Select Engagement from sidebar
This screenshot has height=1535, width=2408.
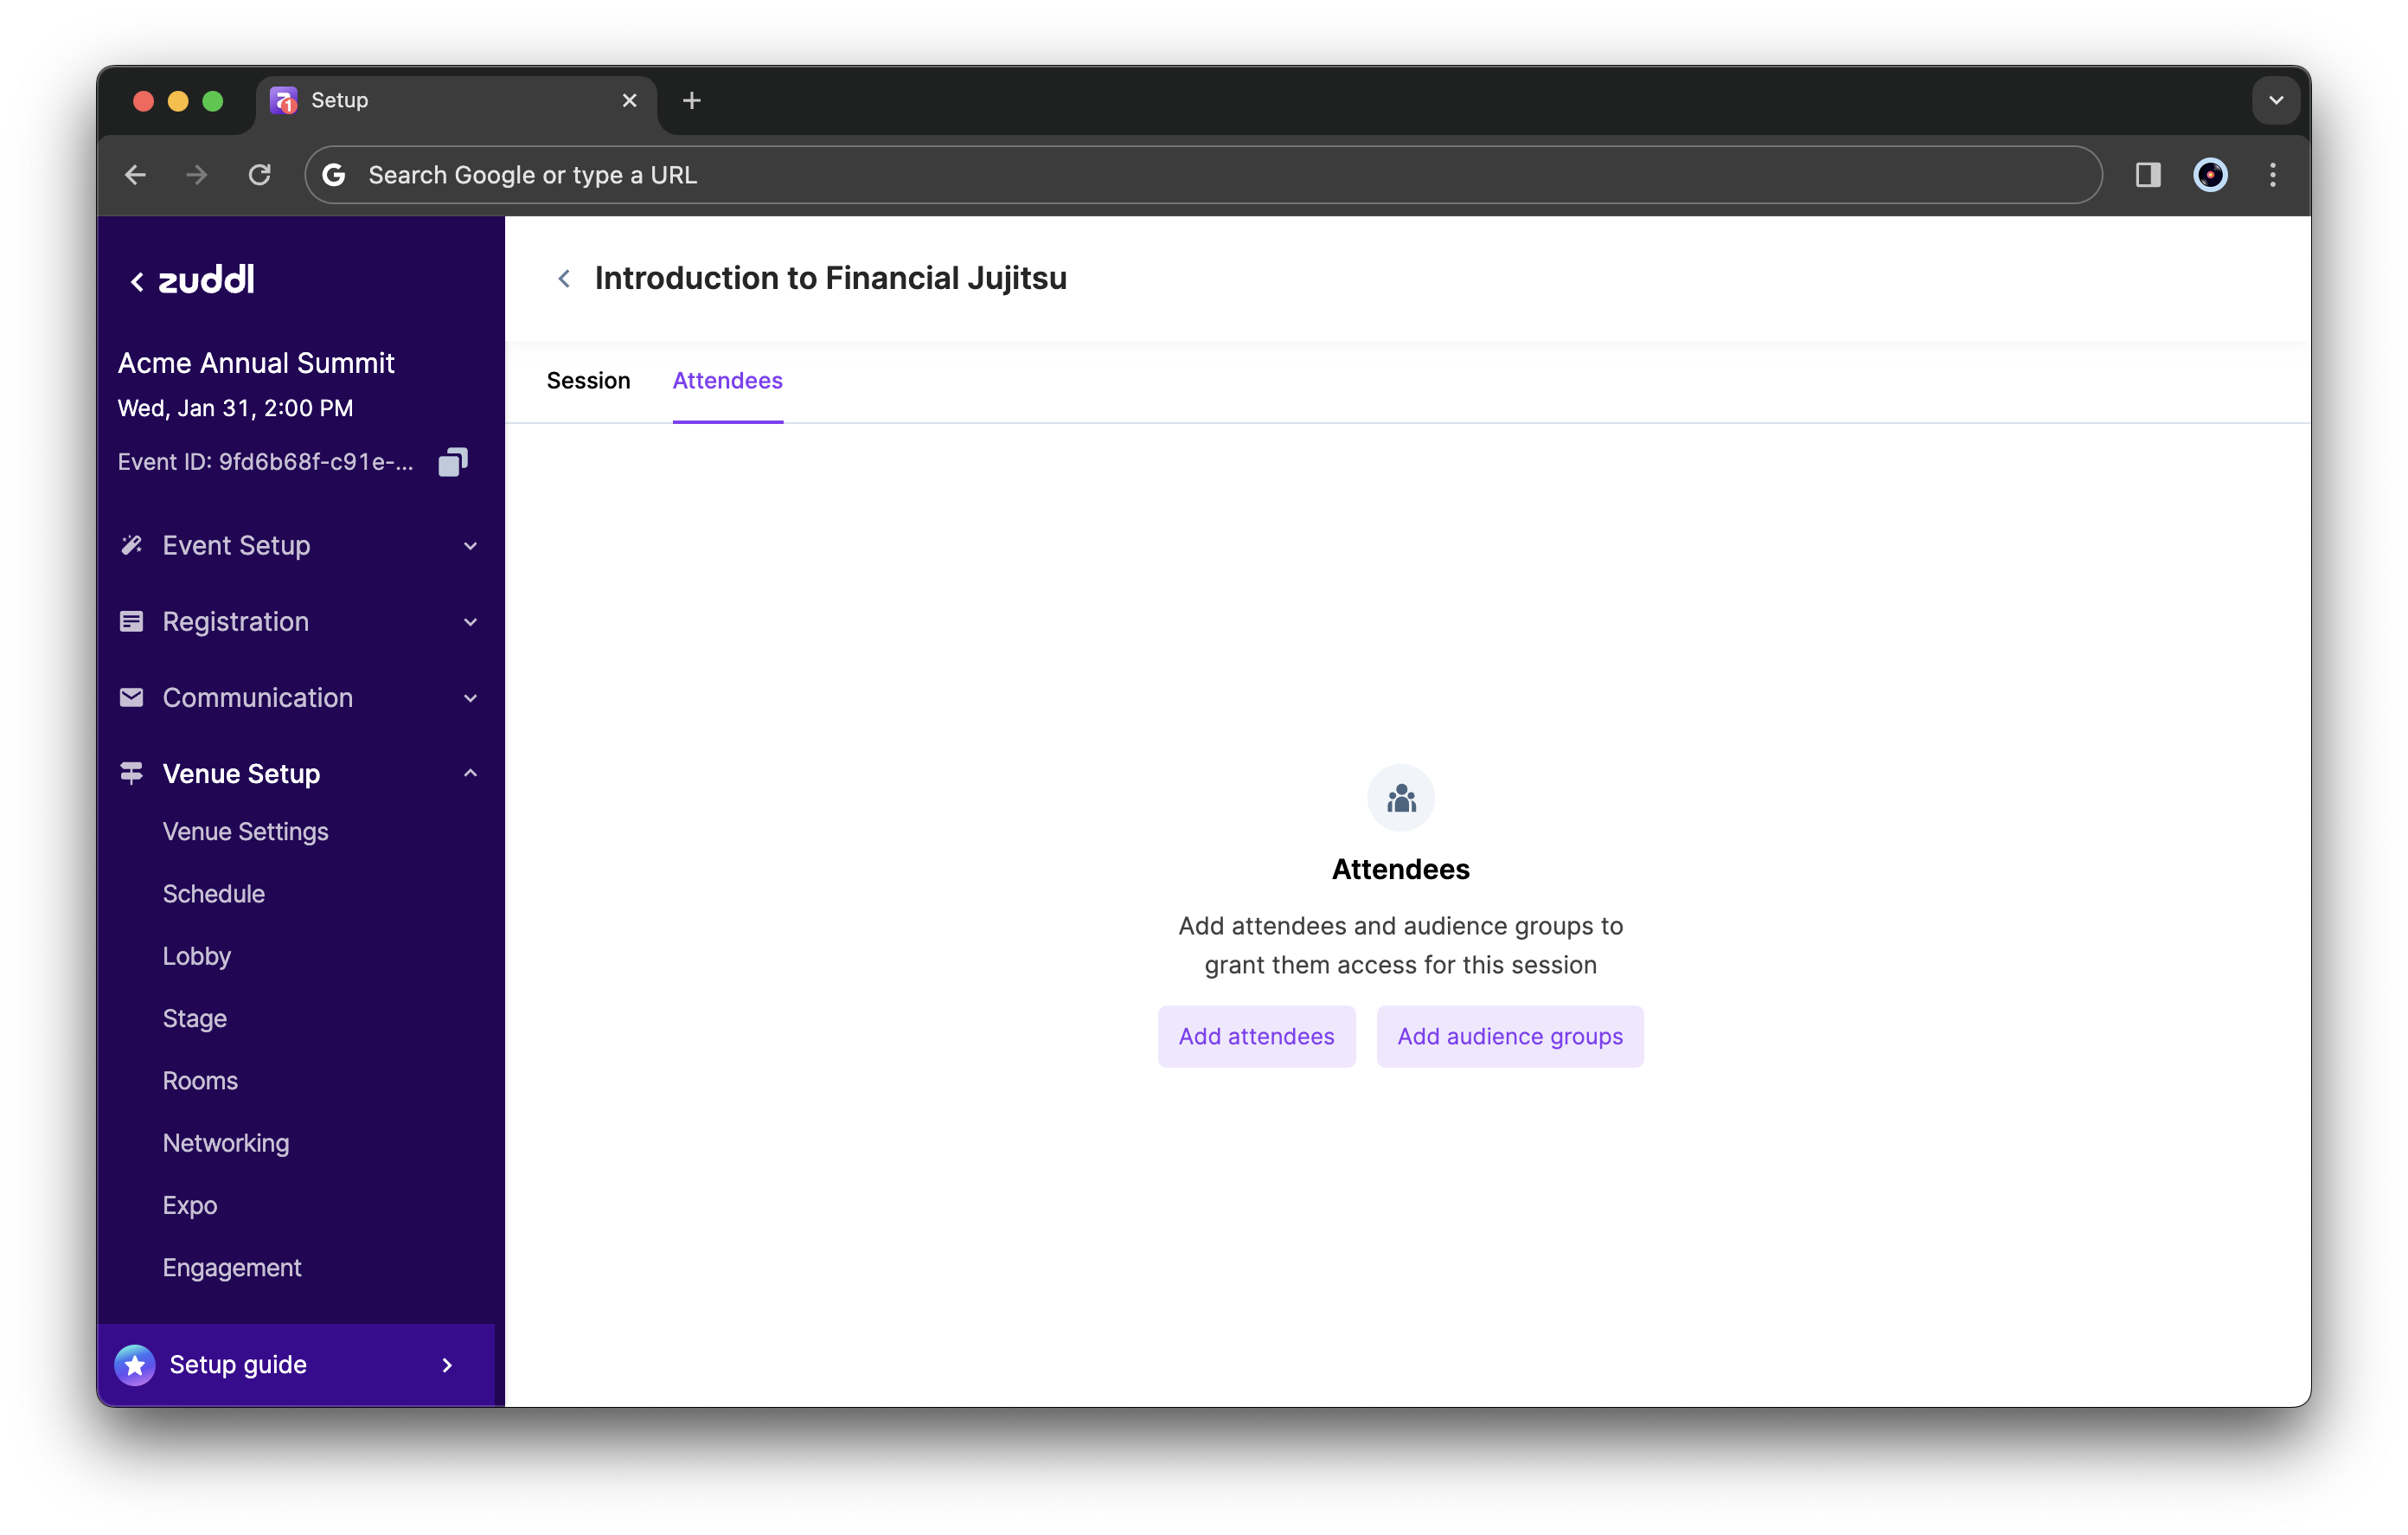tap(232, 1266)
